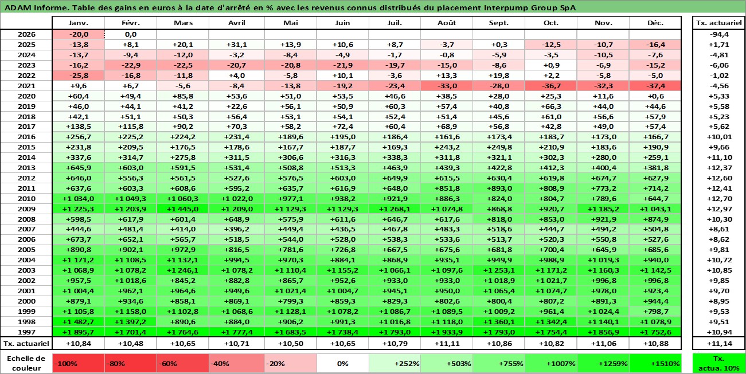Click the +0,6 cell for Déc. 2020

click(x=655, y=96)
